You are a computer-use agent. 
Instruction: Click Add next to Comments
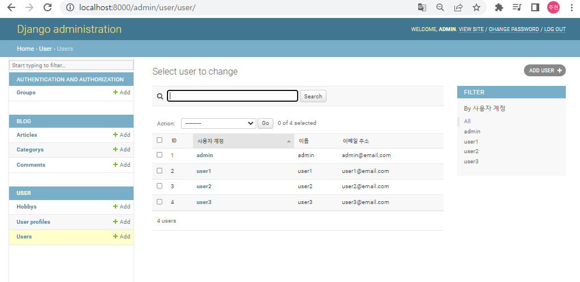[x=122, y=165]
